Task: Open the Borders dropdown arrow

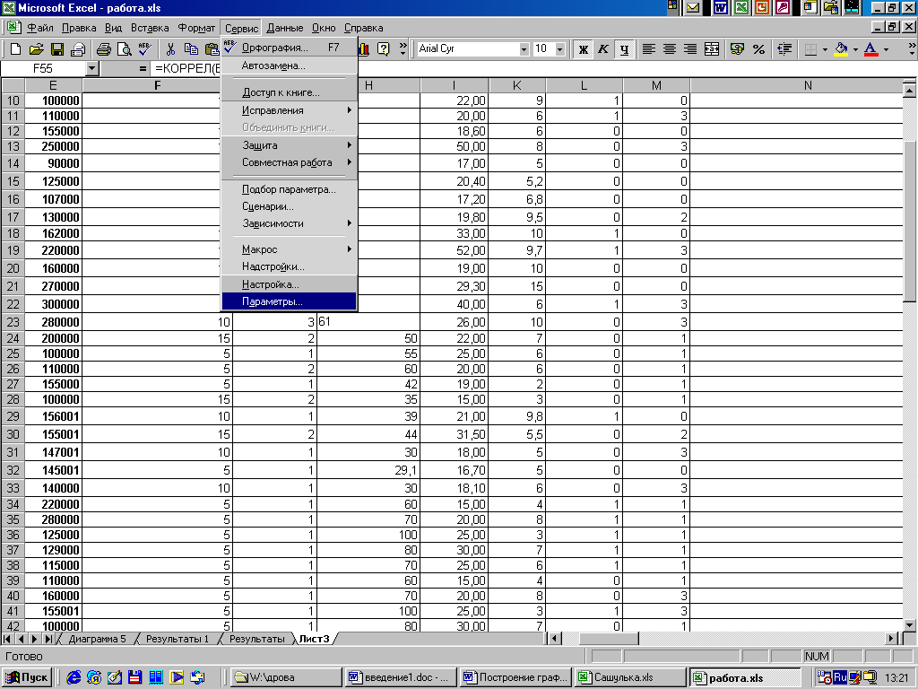Action: pos(825,49)
